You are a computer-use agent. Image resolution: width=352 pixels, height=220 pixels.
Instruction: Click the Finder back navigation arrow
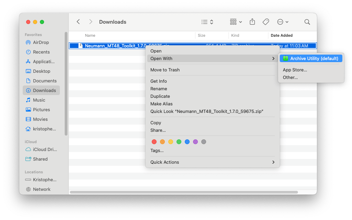78,22
